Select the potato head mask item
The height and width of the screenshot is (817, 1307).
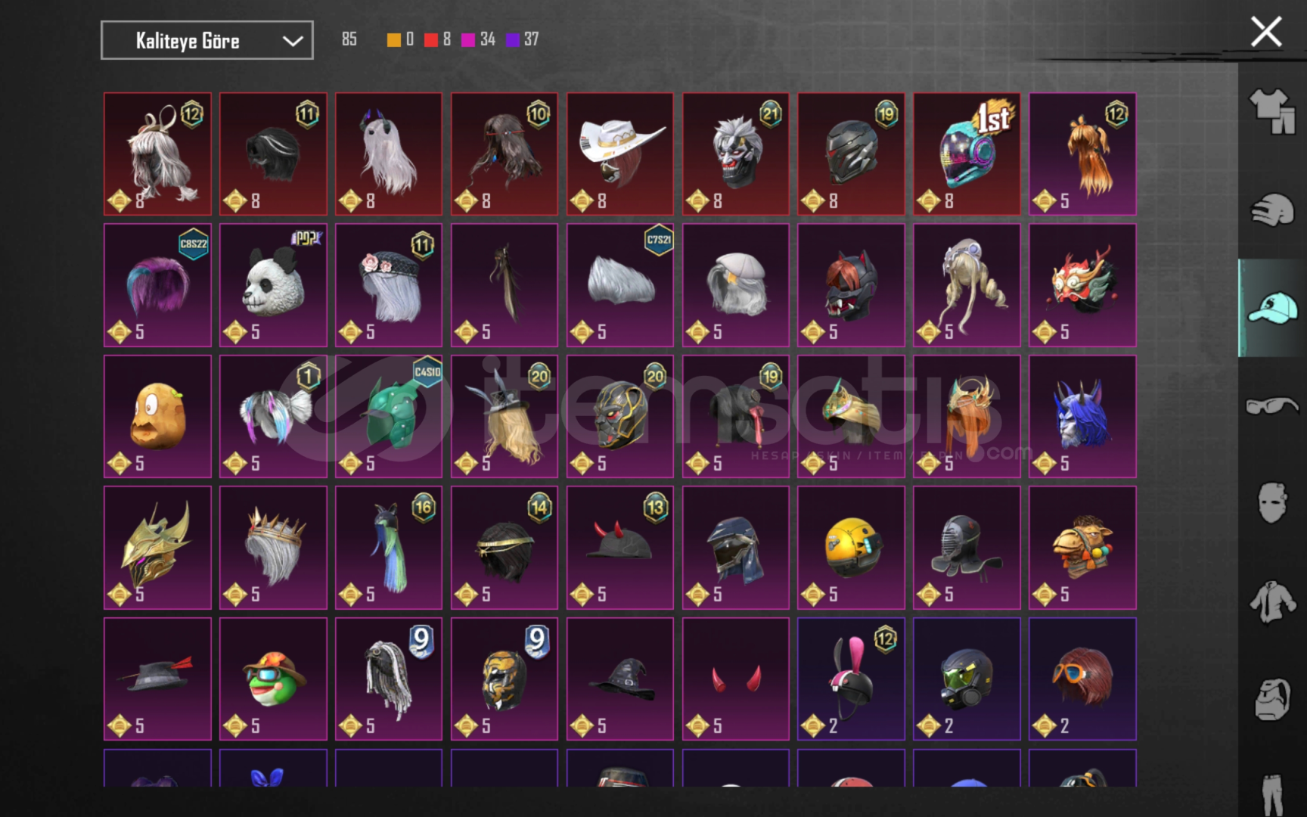[157, 417]
